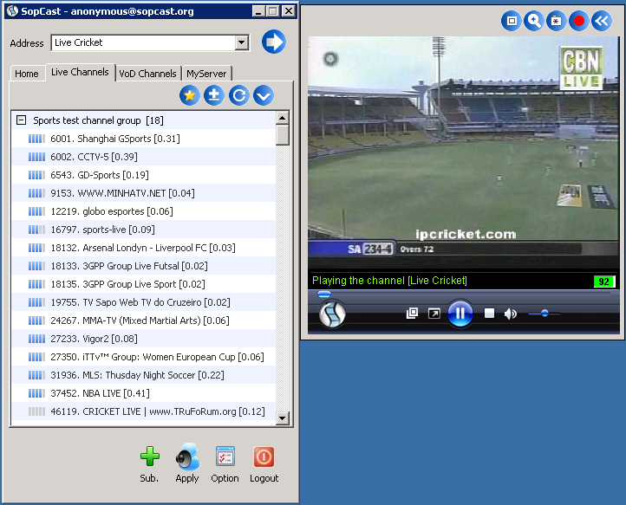
Task: Switch to the Home tab
Action: point(27,74)
